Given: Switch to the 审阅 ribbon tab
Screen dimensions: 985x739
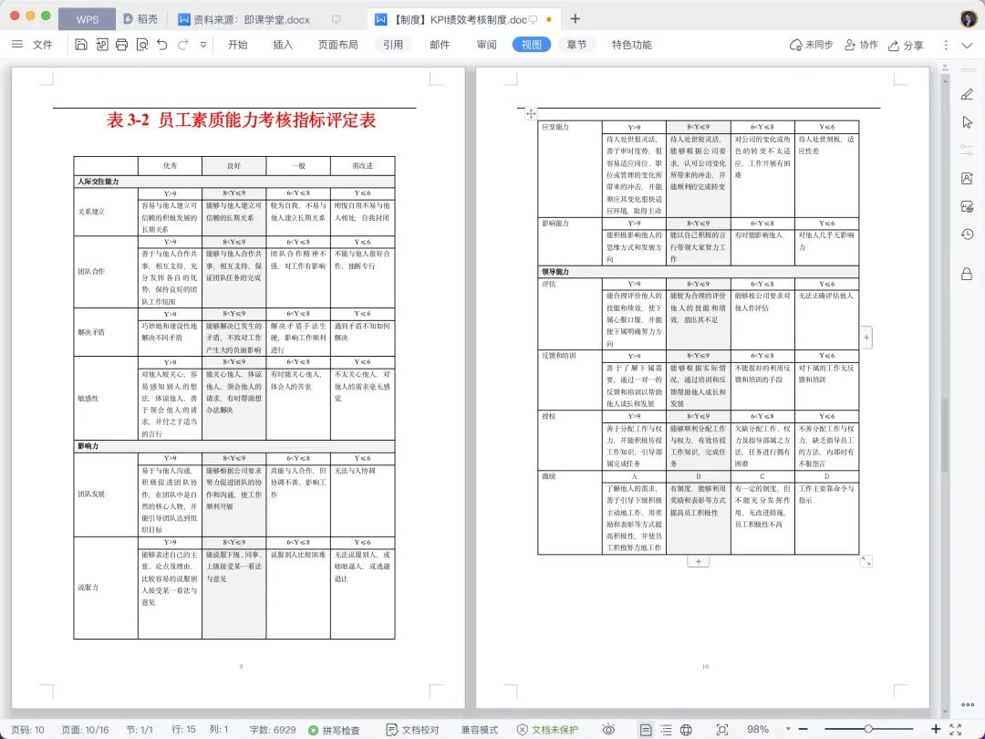Looking at the screenshot, I should point(486,45).
